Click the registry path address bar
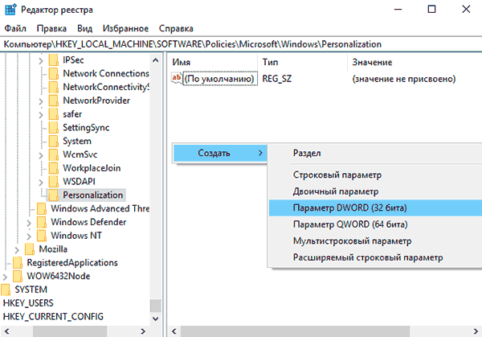 pyautogui.click(x=241, y=44)
